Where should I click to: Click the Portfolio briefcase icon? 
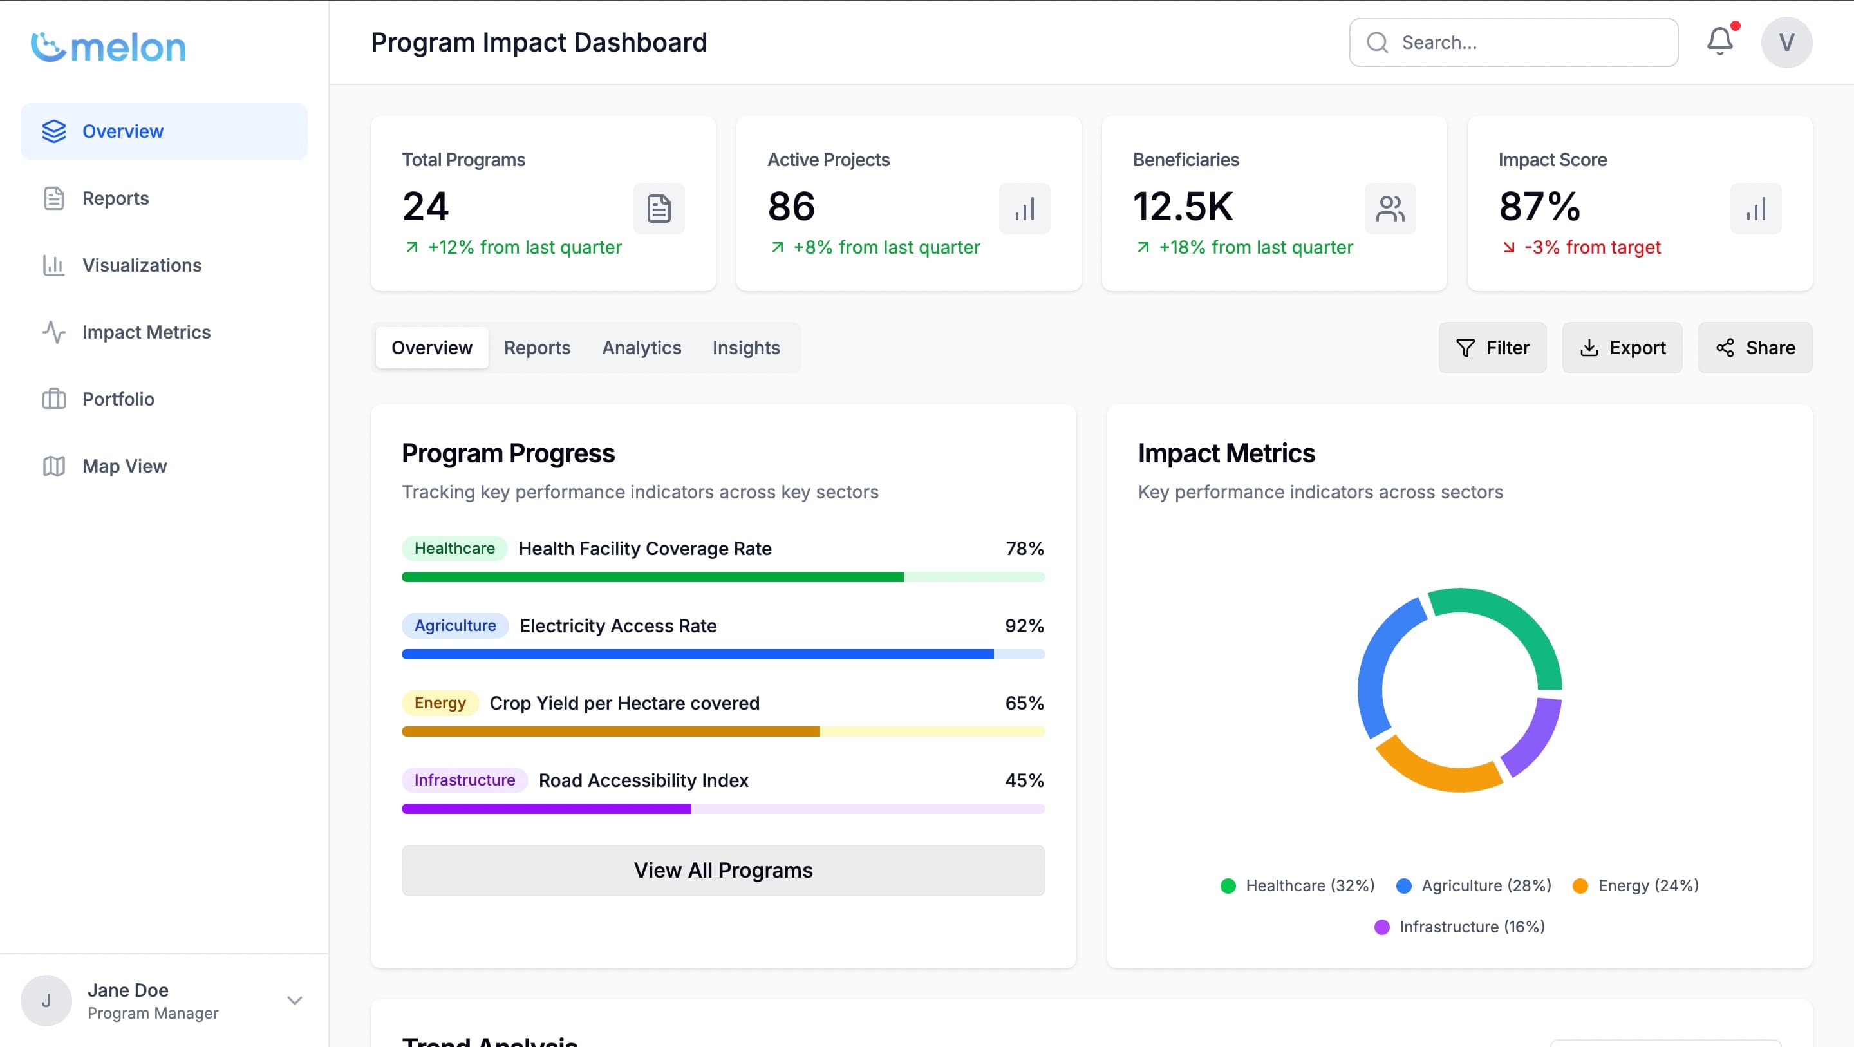(54, 399)
